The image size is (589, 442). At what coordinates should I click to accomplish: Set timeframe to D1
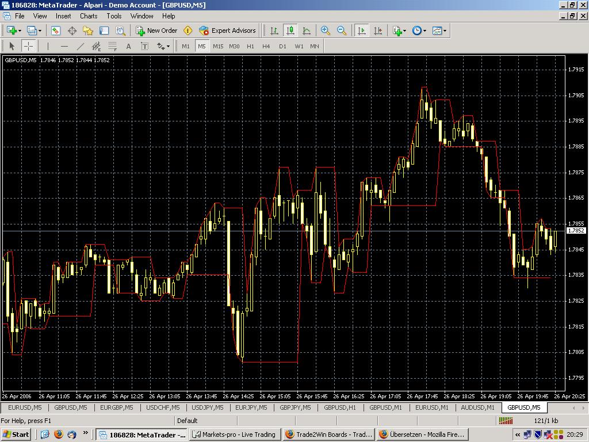pyautogui.click(x=282, y=46)
